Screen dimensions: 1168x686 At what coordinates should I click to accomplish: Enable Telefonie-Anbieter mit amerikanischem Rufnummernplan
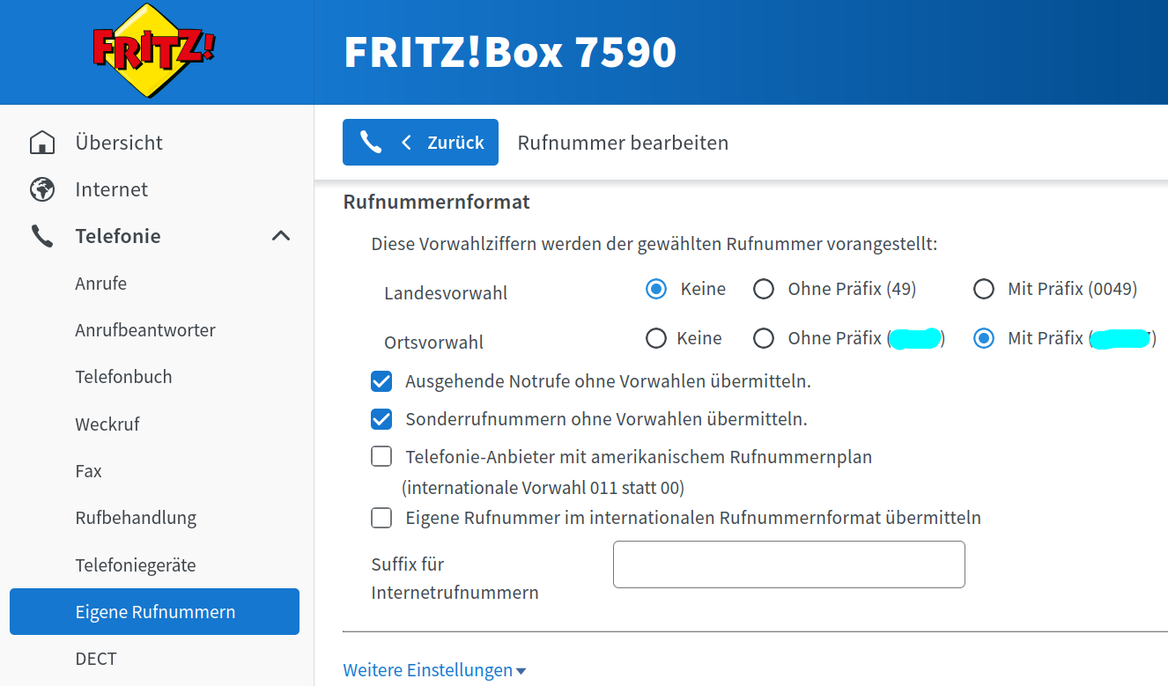[x=381, y=456]
